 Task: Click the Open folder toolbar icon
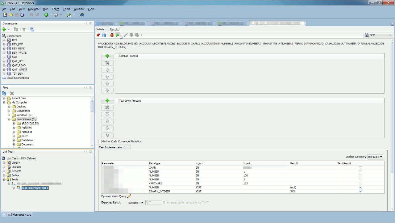point(11,15)
